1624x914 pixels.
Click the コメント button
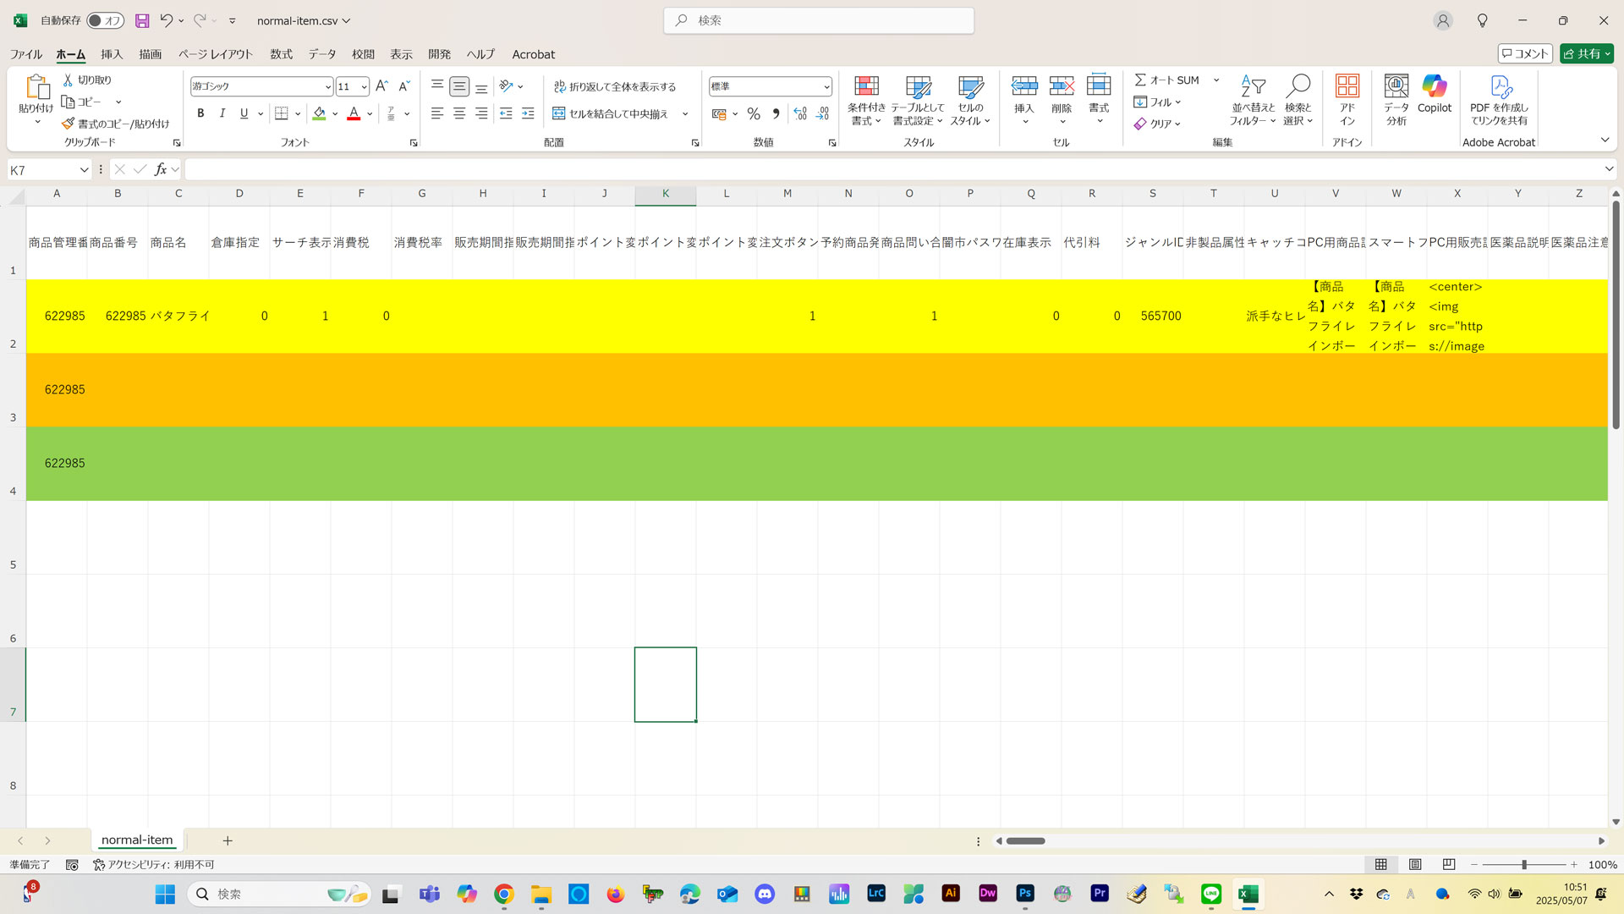click(1525, 53)
